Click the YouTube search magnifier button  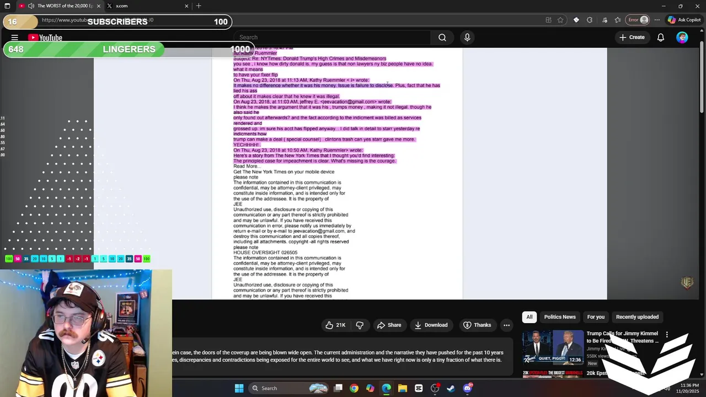(442, 37)
